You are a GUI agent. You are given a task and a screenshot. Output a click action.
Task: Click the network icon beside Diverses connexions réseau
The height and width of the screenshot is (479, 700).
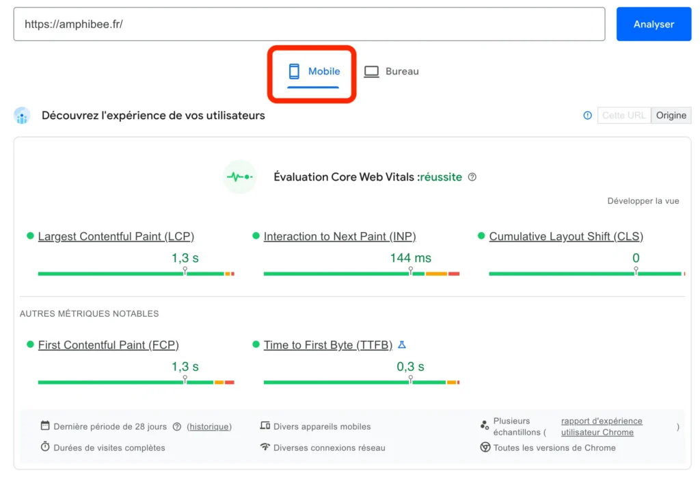[265, 448]
